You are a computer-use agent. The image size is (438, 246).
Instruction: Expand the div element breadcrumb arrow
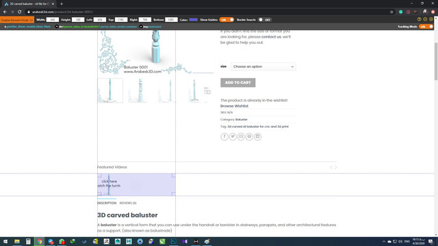(57, 27)
